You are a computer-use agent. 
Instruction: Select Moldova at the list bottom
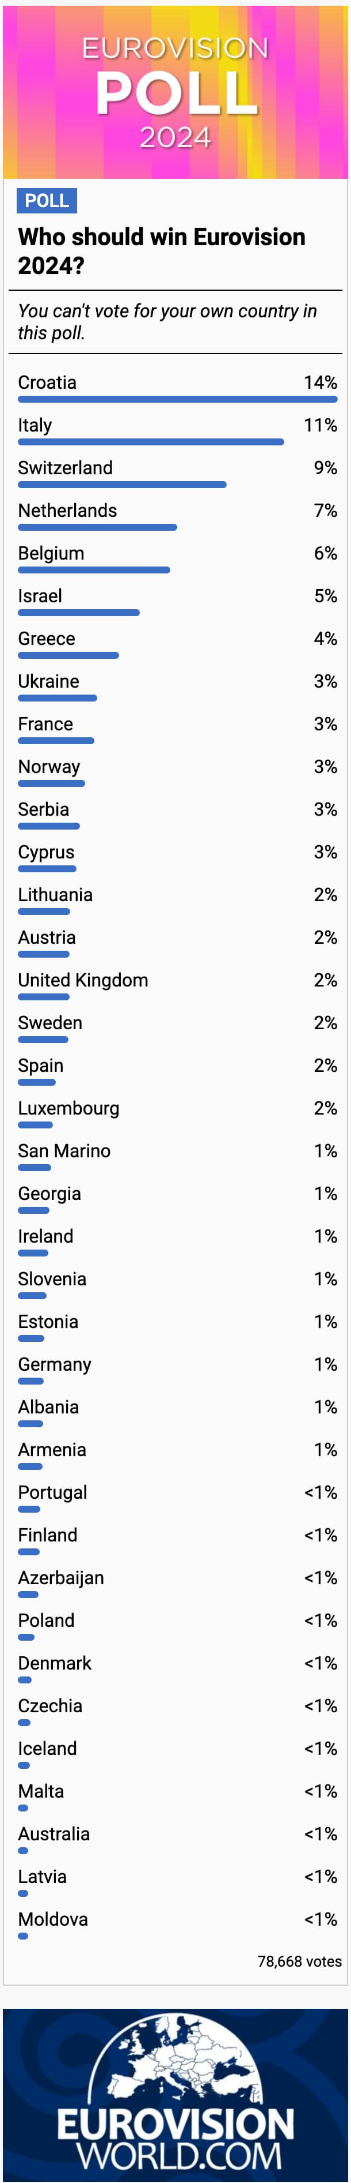coord(52,1919)
